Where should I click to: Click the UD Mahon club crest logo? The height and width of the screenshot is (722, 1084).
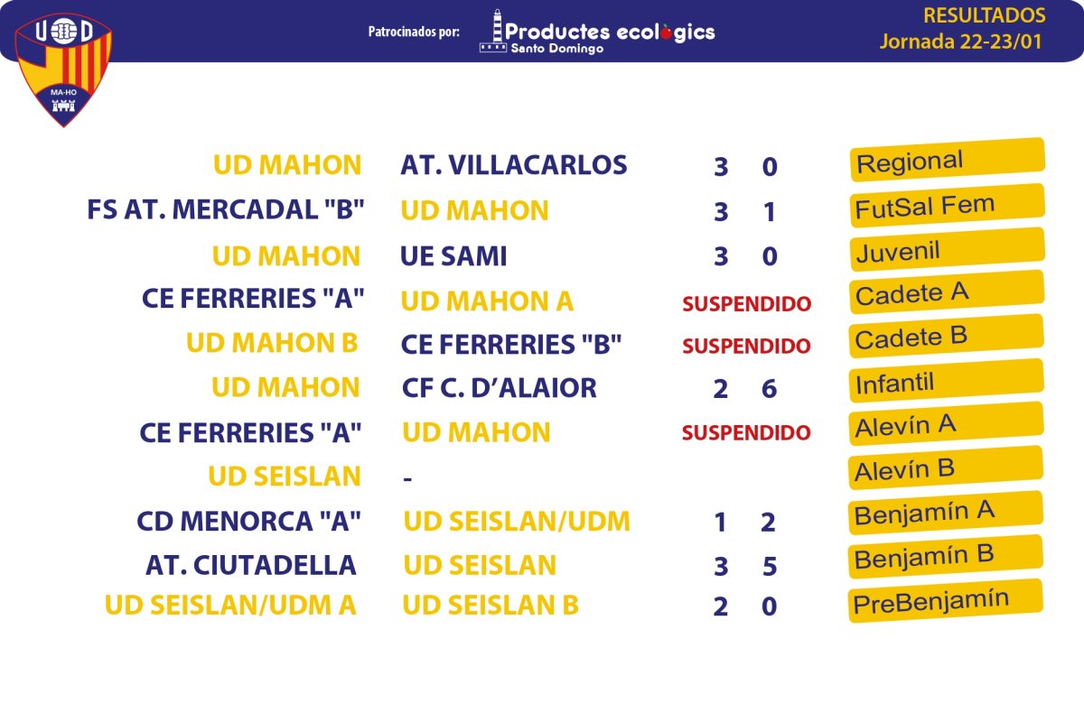pos(63,69)
